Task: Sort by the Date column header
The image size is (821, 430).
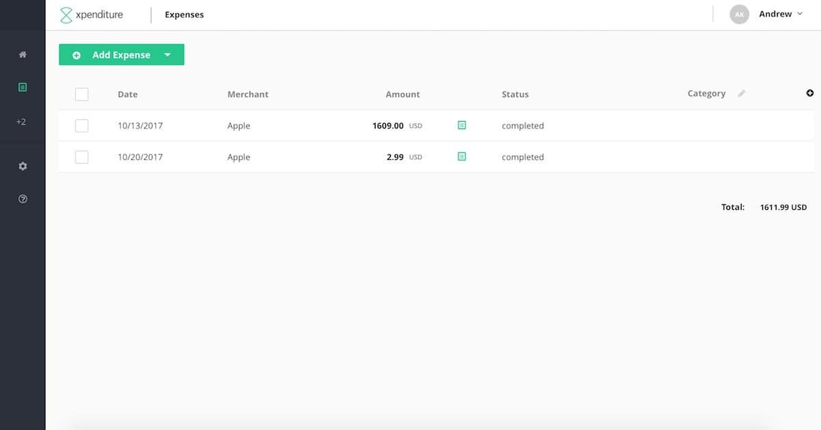Action: (x=127, y=94)
